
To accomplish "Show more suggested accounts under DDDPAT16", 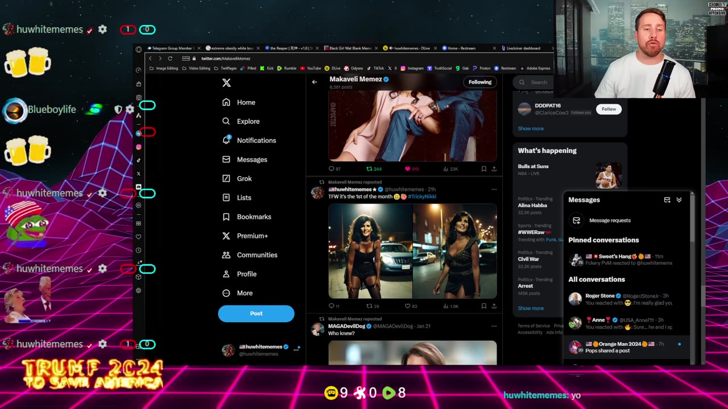I will pyautogui.click(x=531, y=128).
